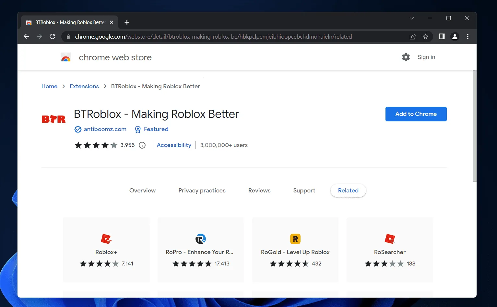This screenshot has height=307, width=497.
Task: Open the Roblox+ extension card title
Action: [x=106, y=252]
